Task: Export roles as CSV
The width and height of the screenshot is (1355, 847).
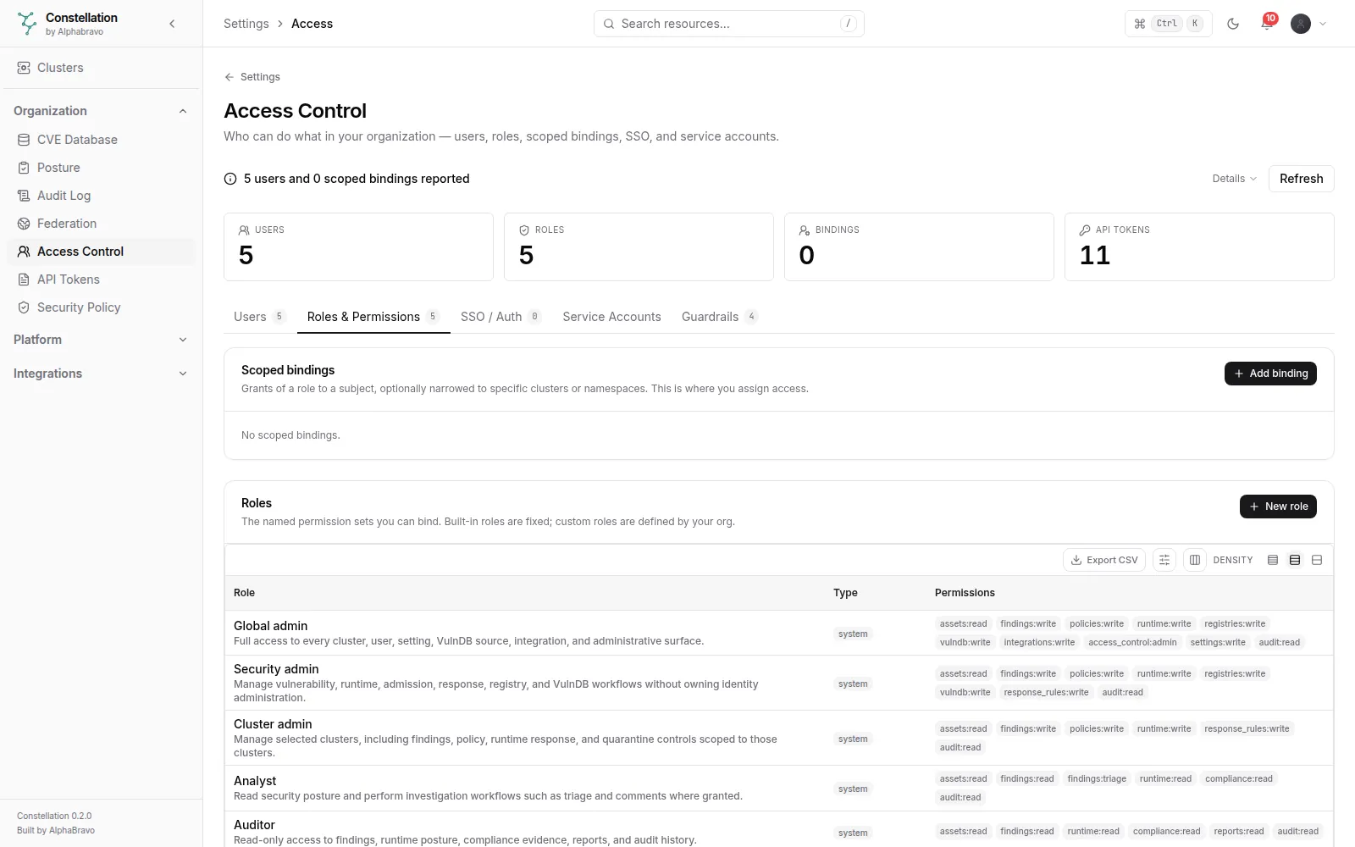Action: click(x=1104, y=560)
